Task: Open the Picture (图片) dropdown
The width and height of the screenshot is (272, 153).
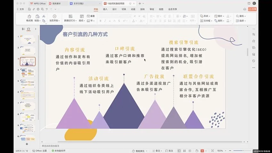Action: (x=219, y=16)
